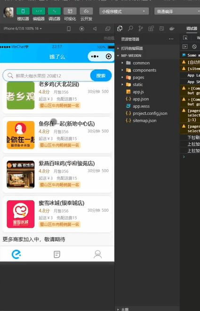Click the 鱼你在一起 orange shop logo
This screenshot has width=200, height=311.
[x=21, y=135]
